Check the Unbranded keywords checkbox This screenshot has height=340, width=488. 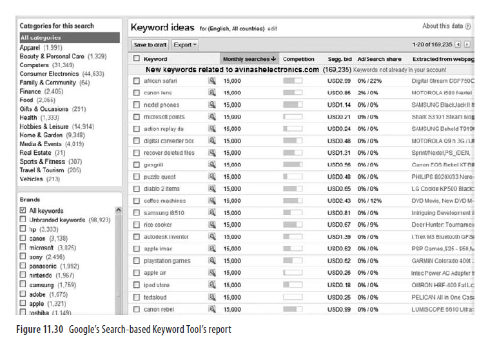coord(23,219)
